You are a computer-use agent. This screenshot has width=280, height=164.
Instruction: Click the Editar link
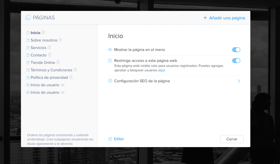pos(119,139)
